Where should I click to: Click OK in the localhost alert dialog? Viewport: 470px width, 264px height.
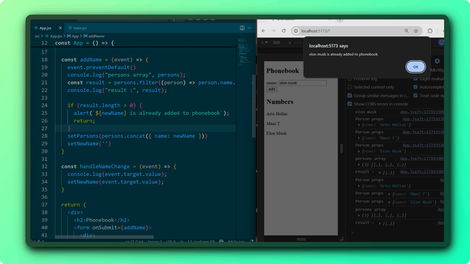[416, 67]
